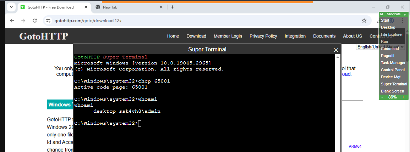This screenshot has height=152, width=410.
Task: Increase zoom with plus beside 89%
Action: pyautogui.click(x=403, y=97)
